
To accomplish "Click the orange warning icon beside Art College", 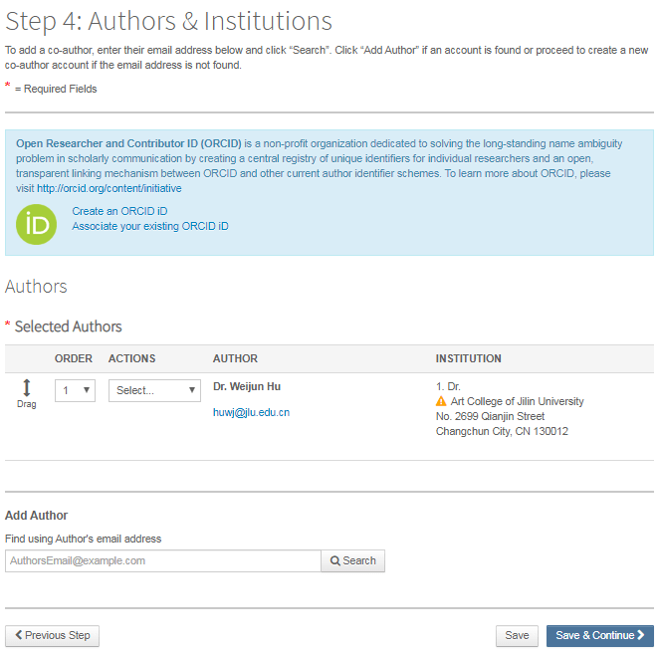I will (442, 401).
